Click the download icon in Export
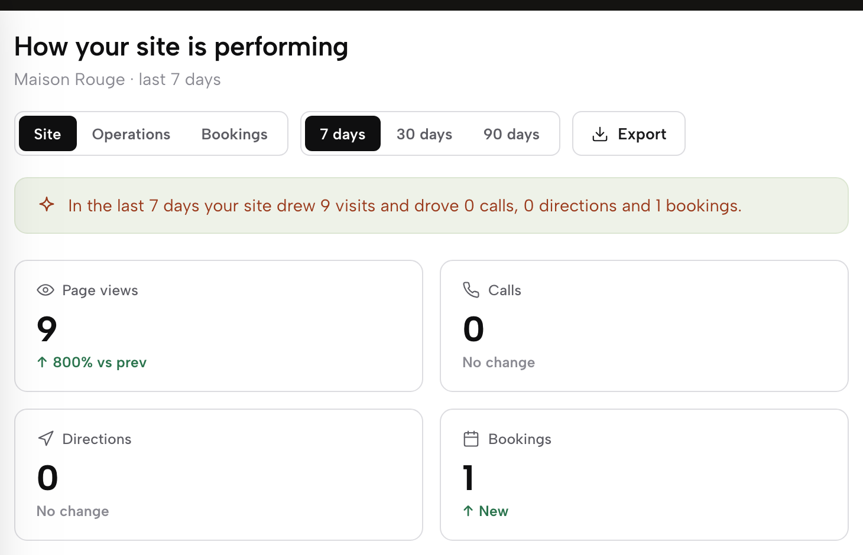Viewport: 863px width, 555px height. (x=600, y=134)
